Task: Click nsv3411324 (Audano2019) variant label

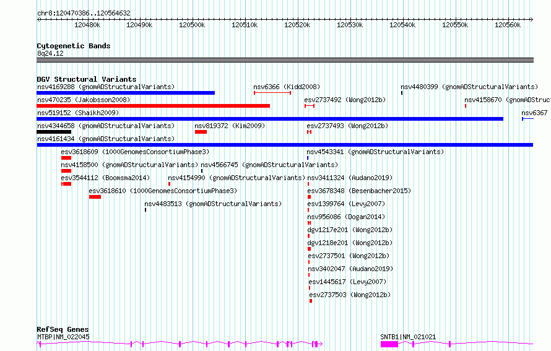Action: pos(350,178)
